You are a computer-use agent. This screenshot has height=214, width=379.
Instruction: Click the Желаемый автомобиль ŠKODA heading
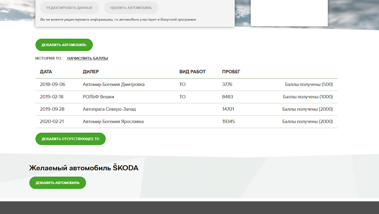[84, 168]
